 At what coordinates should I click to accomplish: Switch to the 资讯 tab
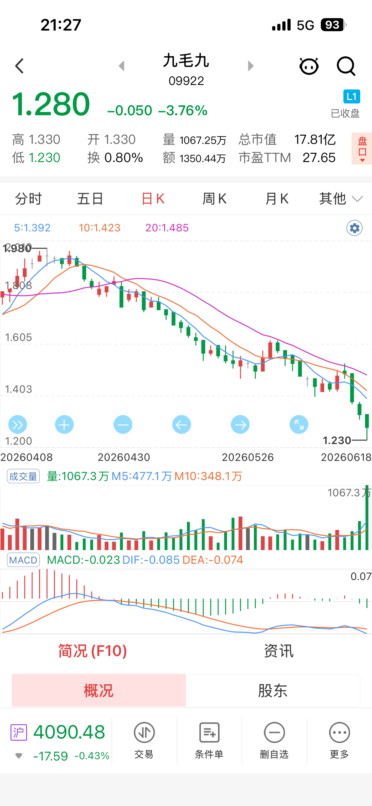[x=279, y=651]
